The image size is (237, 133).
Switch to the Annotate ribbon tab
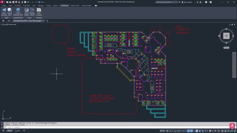click(17, 5)
